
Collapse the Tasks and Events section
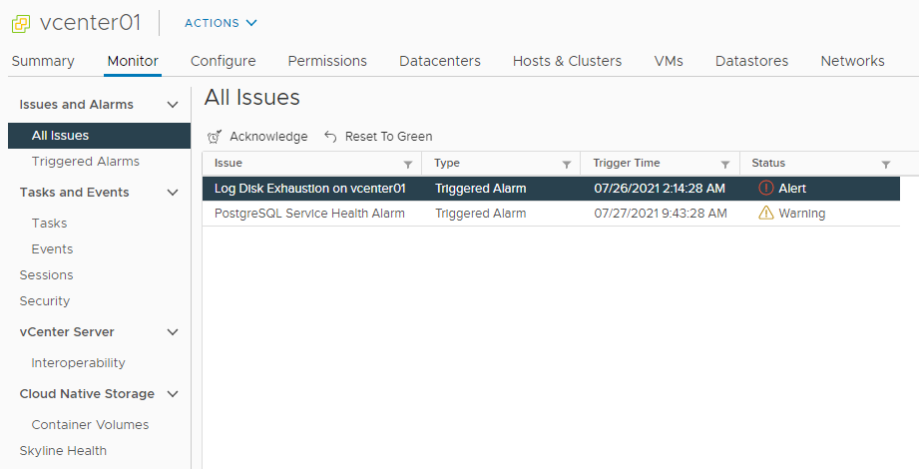pyautogui.click(x=173, y=193)
